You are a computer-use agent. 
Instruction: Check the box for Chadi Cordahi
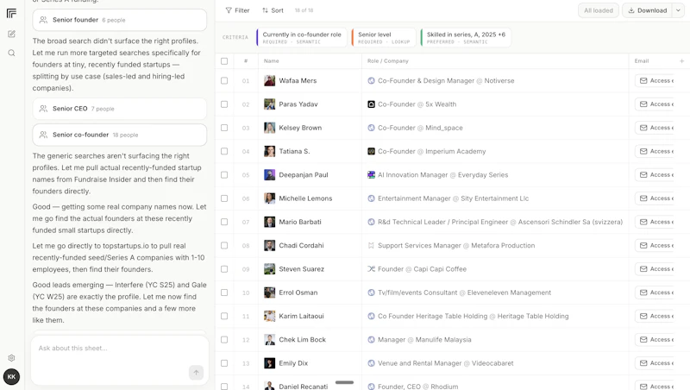pos(224,246)
